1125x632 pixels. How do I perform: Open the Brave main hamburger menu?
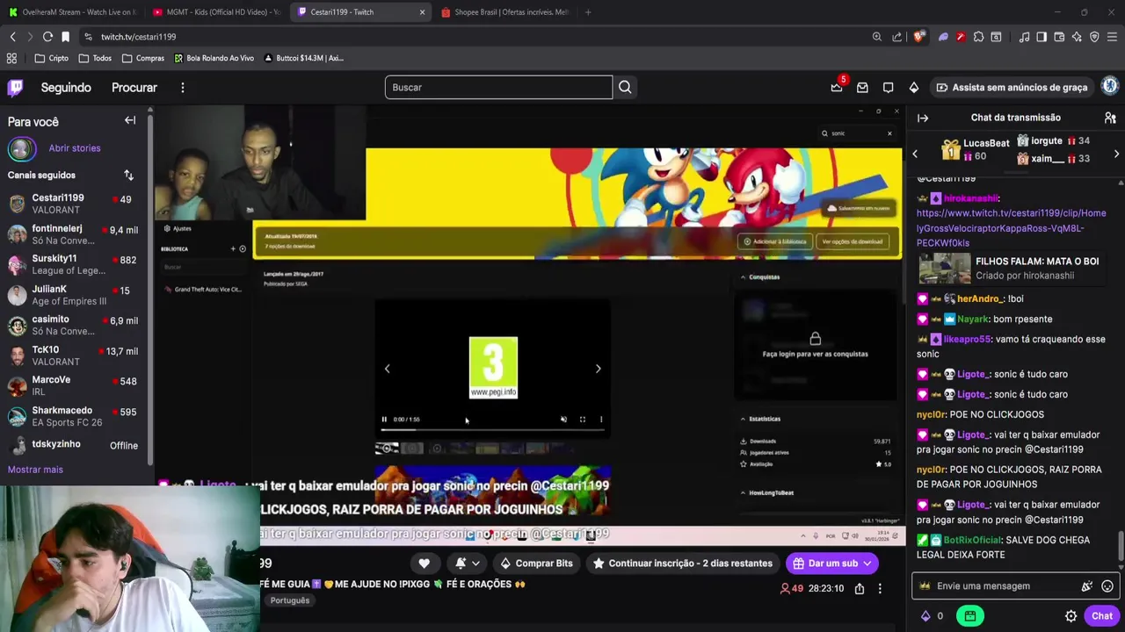(x=1112, y=37)
